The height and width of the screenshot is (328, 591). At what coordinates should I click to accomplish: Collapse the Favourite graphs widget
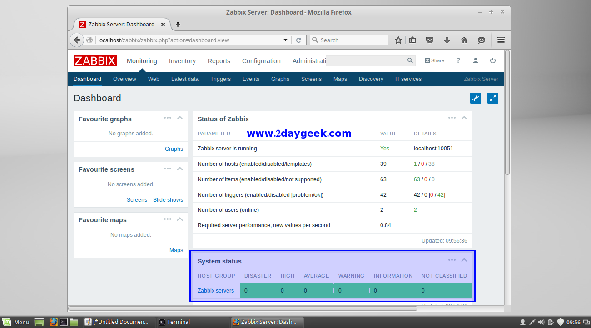(180, 118)
